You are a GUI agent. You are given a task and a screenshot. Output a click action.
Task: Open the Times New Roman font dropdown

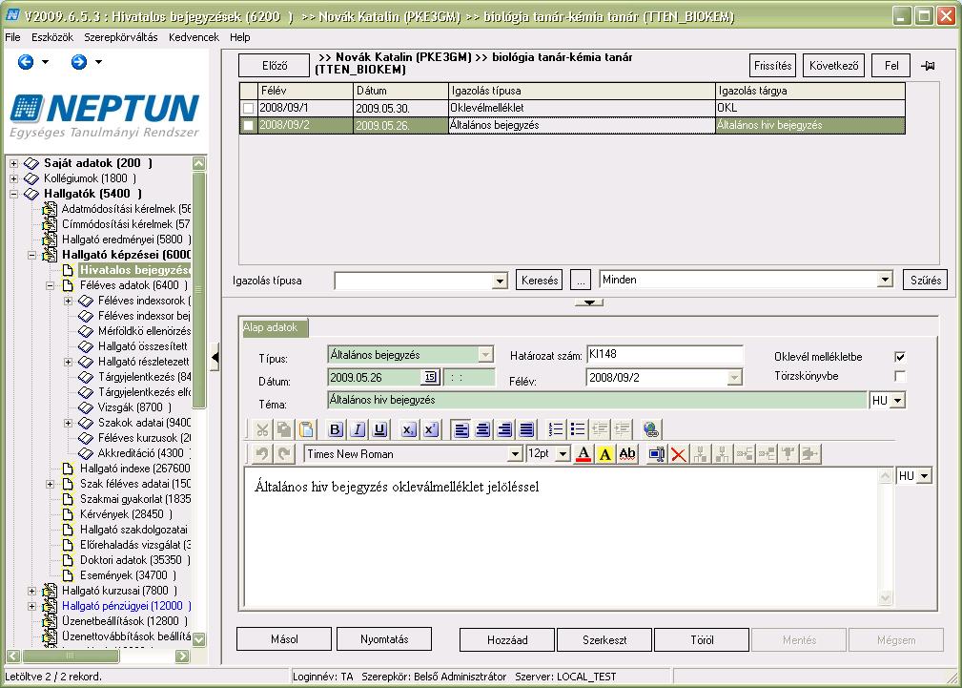point(515,454)
